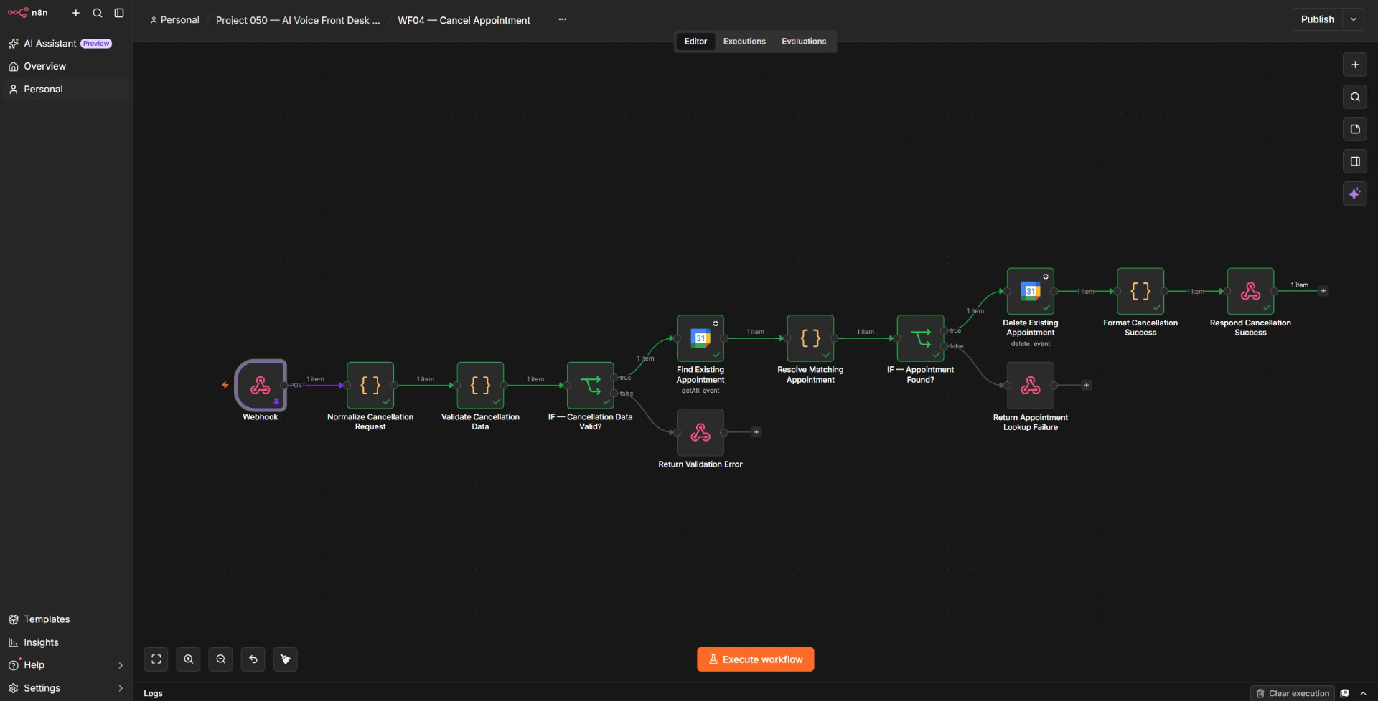The width and height of the screenshot is (1378, 701).
Task: Toggle the left sidebar collapse icon
Action: [x=119, y=13]
